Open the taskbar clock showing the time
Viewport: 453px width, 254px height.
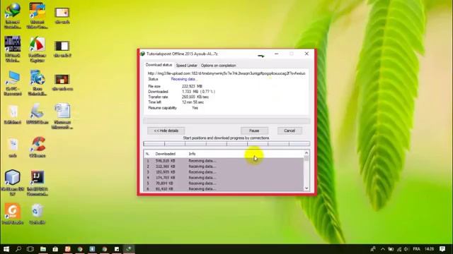click(430, 249)
